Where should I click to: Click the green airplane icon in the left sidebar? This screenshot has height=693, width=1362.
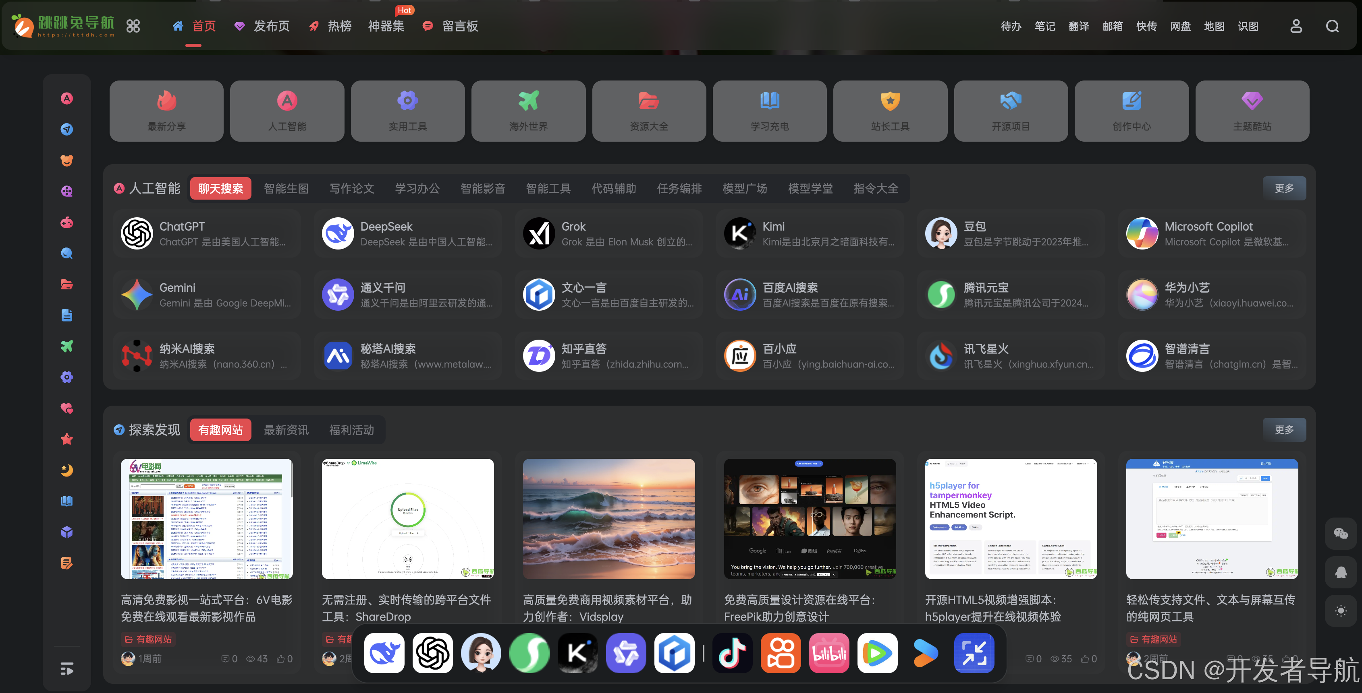point(66,346)
